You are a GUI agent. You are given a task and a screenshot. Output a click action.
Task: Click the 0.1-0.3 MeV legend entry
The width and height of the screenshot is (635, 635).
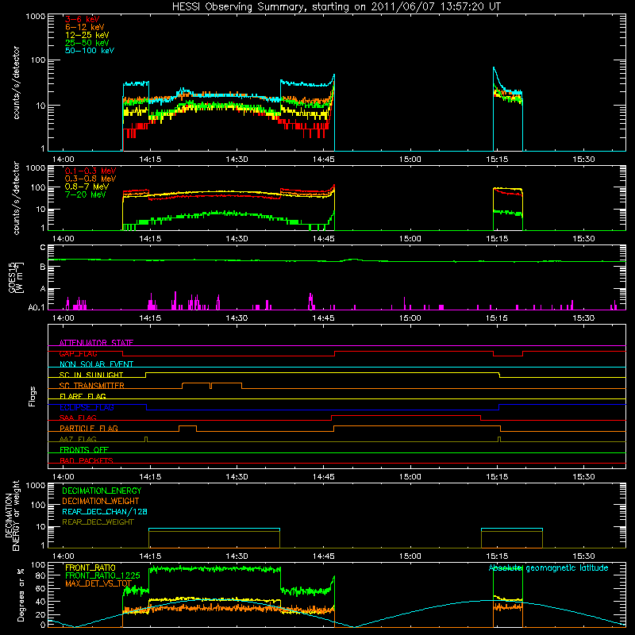click(90, 171)
